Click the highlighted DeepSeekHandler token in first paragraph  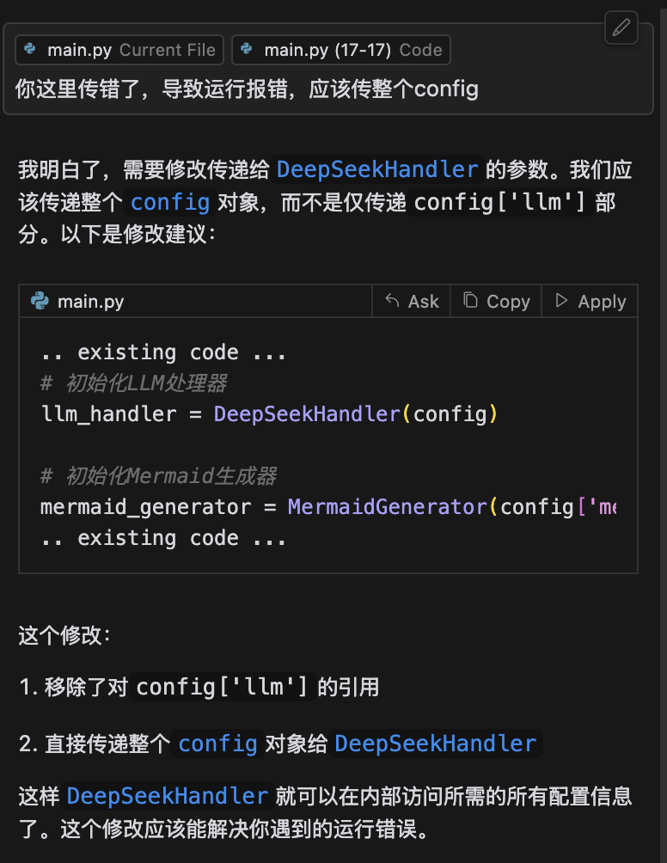[x=376, y=169]
